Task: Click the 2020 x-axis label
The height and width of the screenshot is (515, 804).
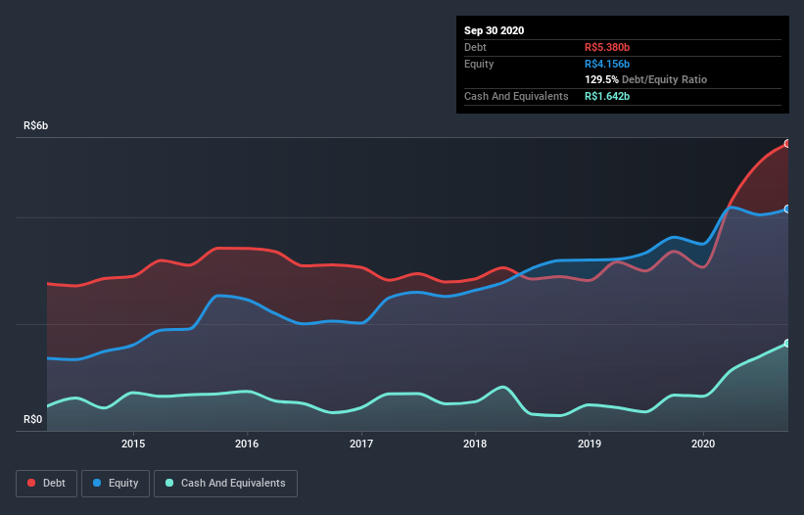Action: pyautogui.click(x=703, y=444)
